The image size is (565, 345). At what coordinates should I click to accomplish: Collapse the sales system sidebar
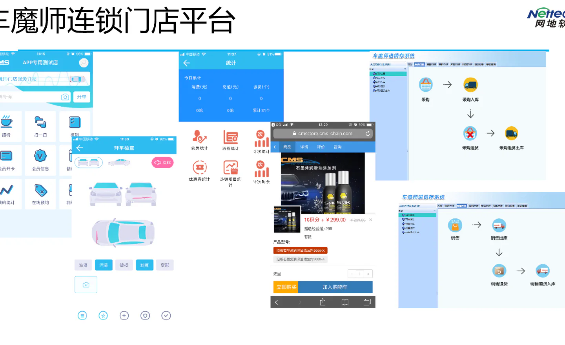coord(434,211)
